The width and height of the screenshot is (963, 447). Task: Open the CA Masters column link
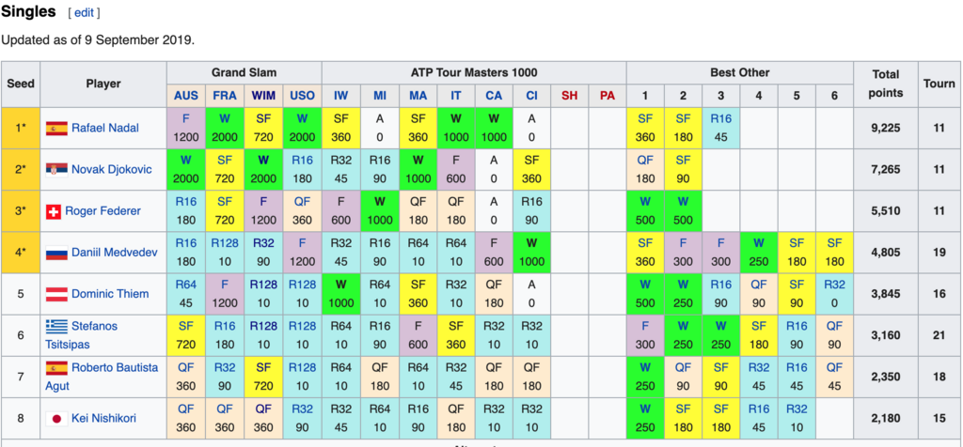pyautogui.click(x=493, y=95)
